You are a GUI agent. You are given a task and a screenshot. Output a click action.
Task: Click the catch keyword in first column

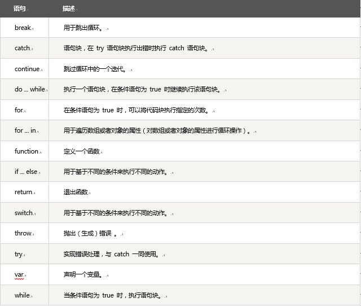pyautogui.click(x=23, y=49)
